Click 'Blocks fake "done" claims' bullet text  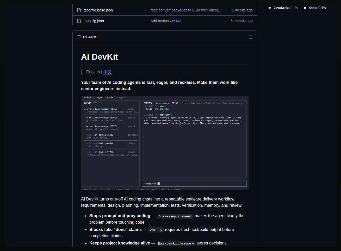coord(115,230)
